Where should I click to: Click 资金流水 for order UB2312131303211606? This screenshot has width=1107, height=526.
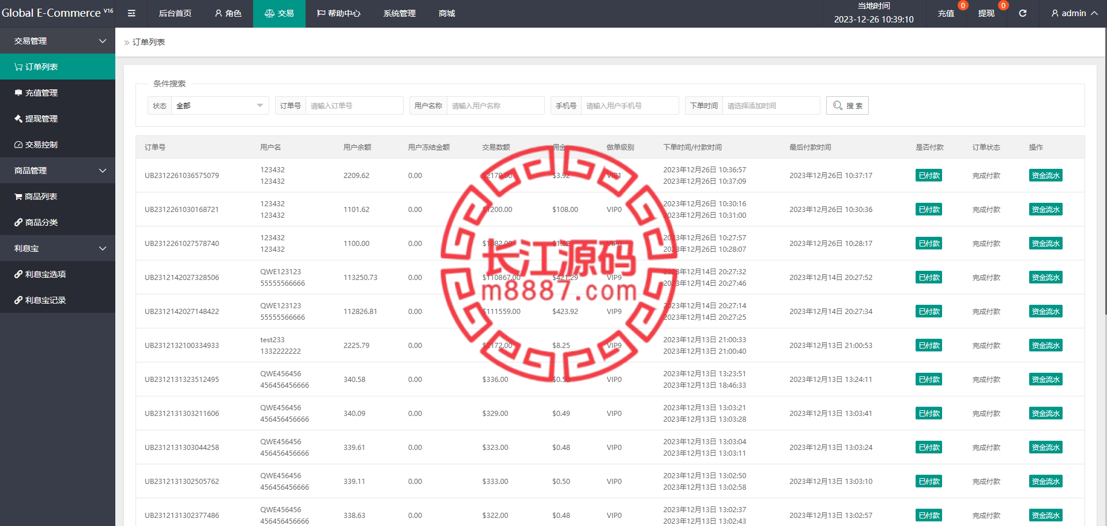[1045, 413]
